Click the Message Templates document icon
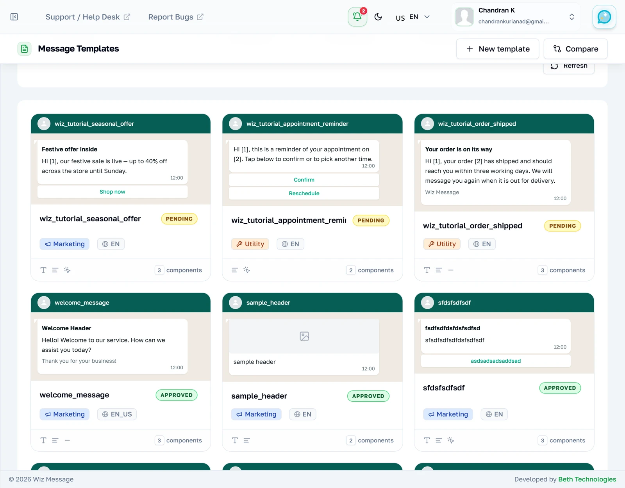 [25, 49]
